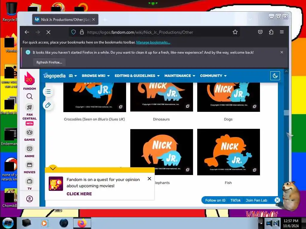
Task: Close the Follow on IG social bar
Action: click(277, 200)
